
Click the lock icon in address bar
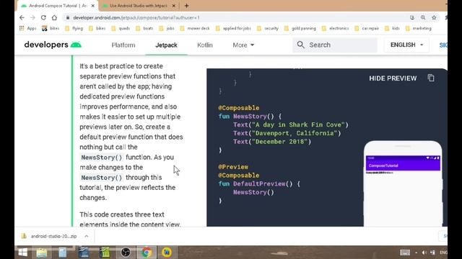coord(68,17)
